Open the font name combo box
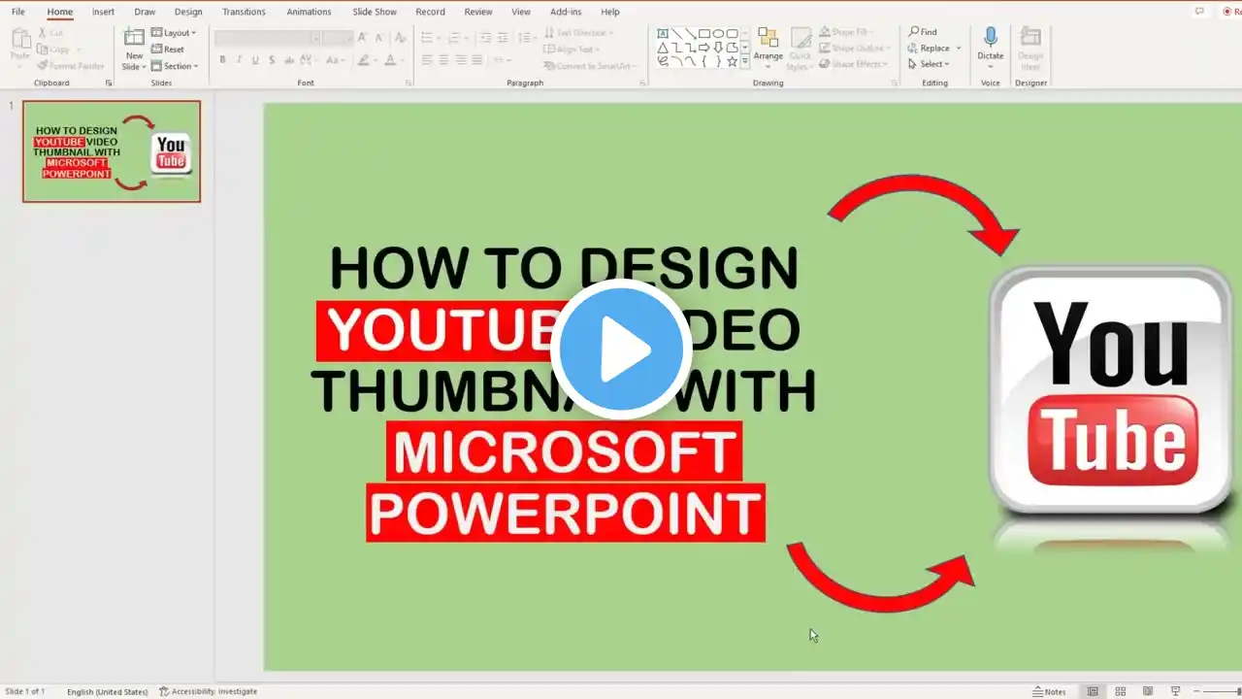The width and height of the screenshot is (1242, 699). (x=268, y=38)
